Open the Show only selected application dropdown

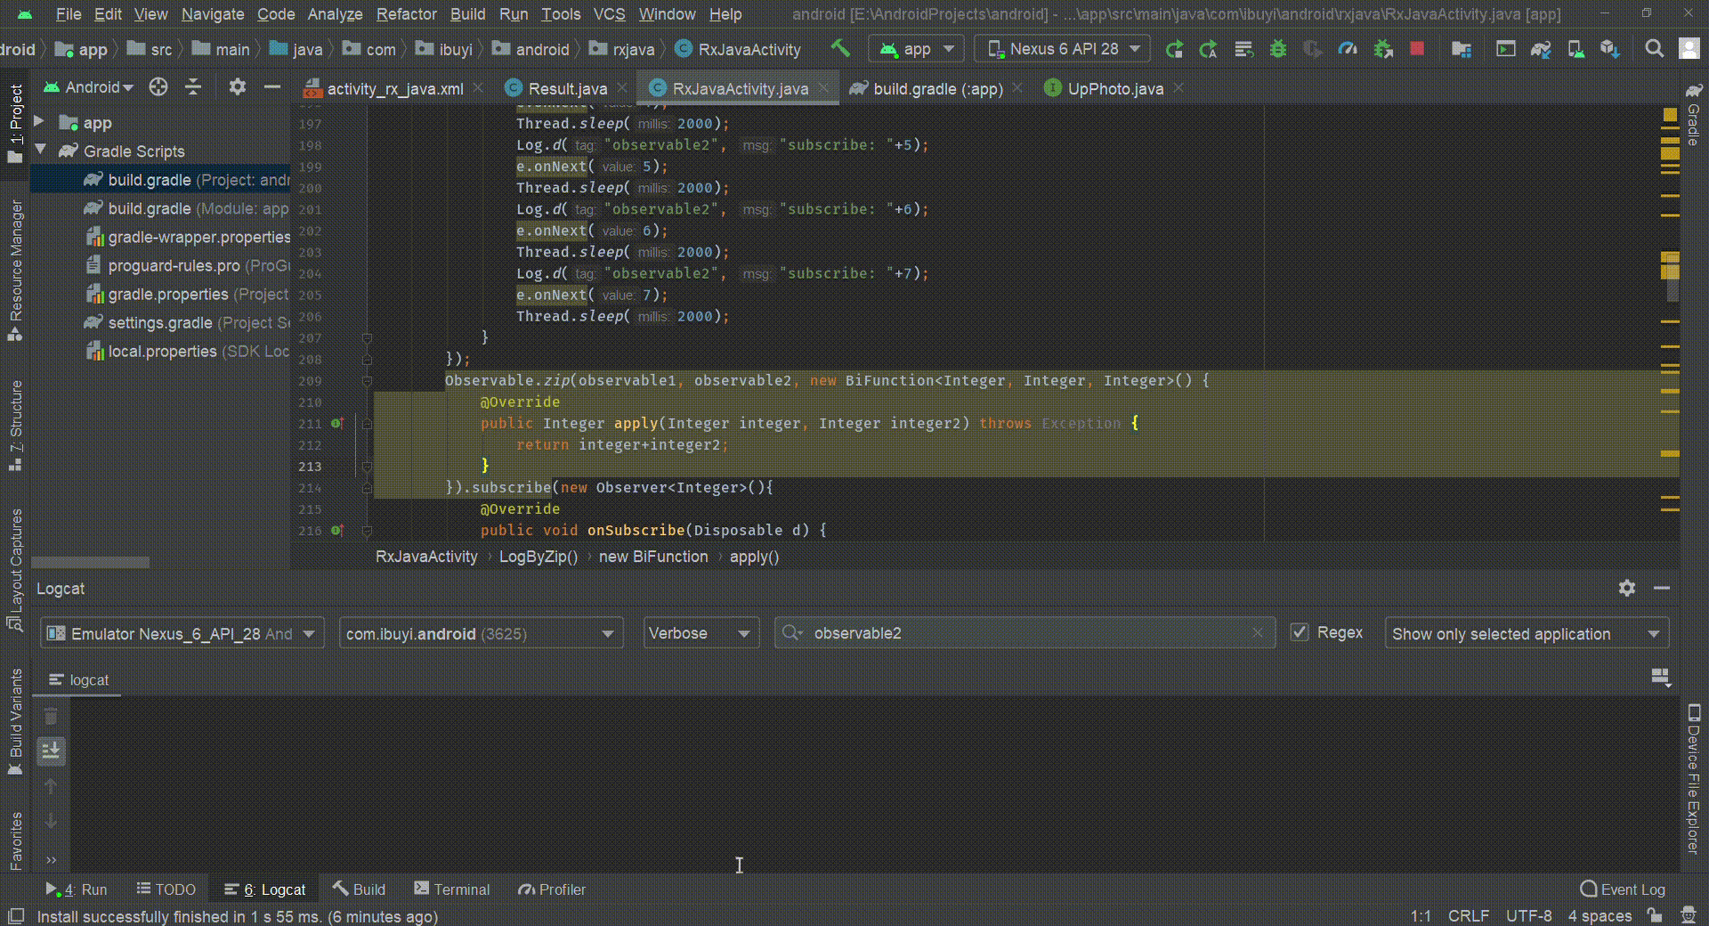[x=1527, y=633]
